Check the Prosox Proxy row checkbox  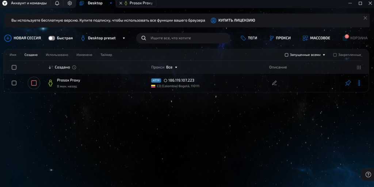(x=14, y=83)
